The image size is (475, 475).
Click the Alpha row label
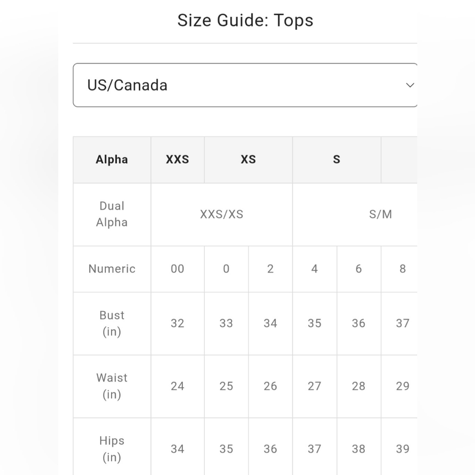pyautogui.click(x=112, y=160)
